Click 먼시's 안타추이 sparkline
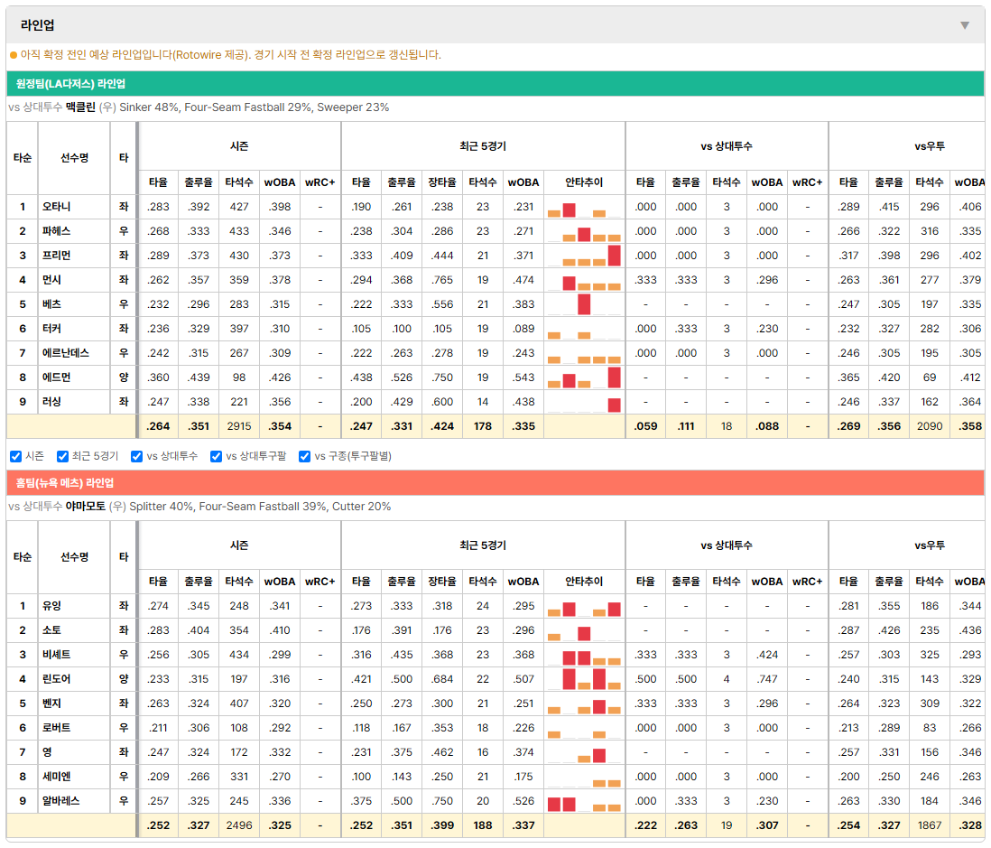Screen dimensions: 991x848 click(584, 280)
